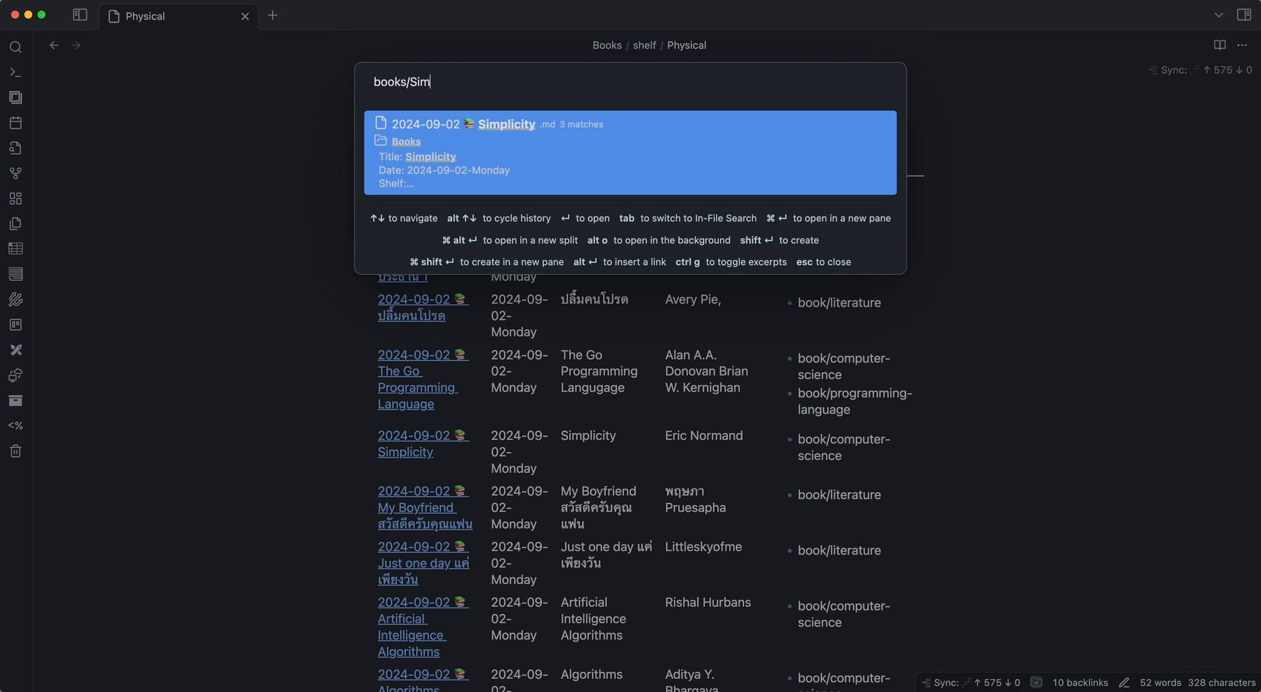Click the crossed pencil ruler ribbon icon
The image size is (1261, 692).
point(16,350)
